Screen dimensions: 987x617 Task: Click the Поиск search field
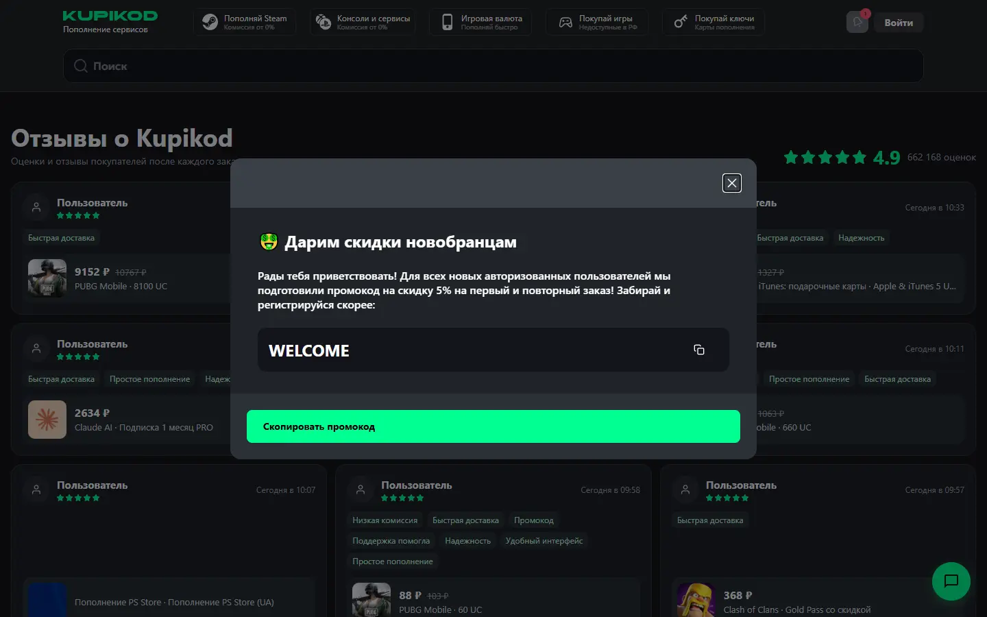coord(493,66)
